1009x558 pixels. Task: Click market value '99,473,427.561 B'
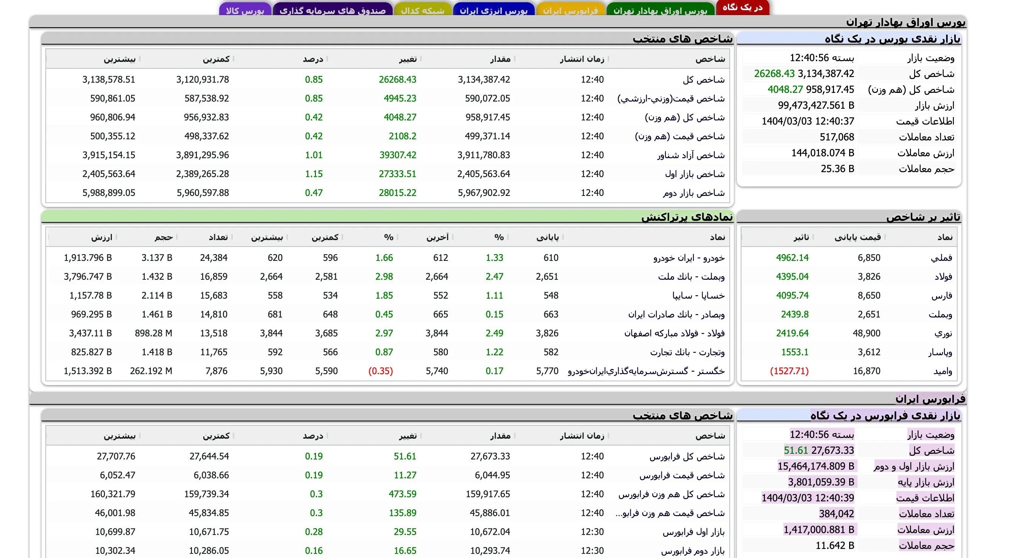click(x=816, y=105)
